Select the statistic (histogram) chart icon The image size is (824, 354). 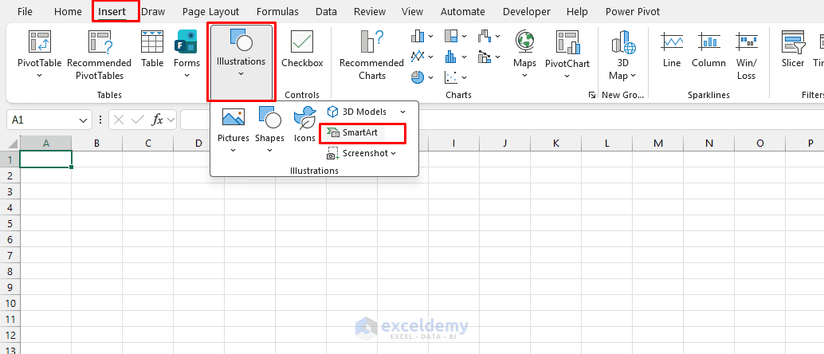[451, 57]
